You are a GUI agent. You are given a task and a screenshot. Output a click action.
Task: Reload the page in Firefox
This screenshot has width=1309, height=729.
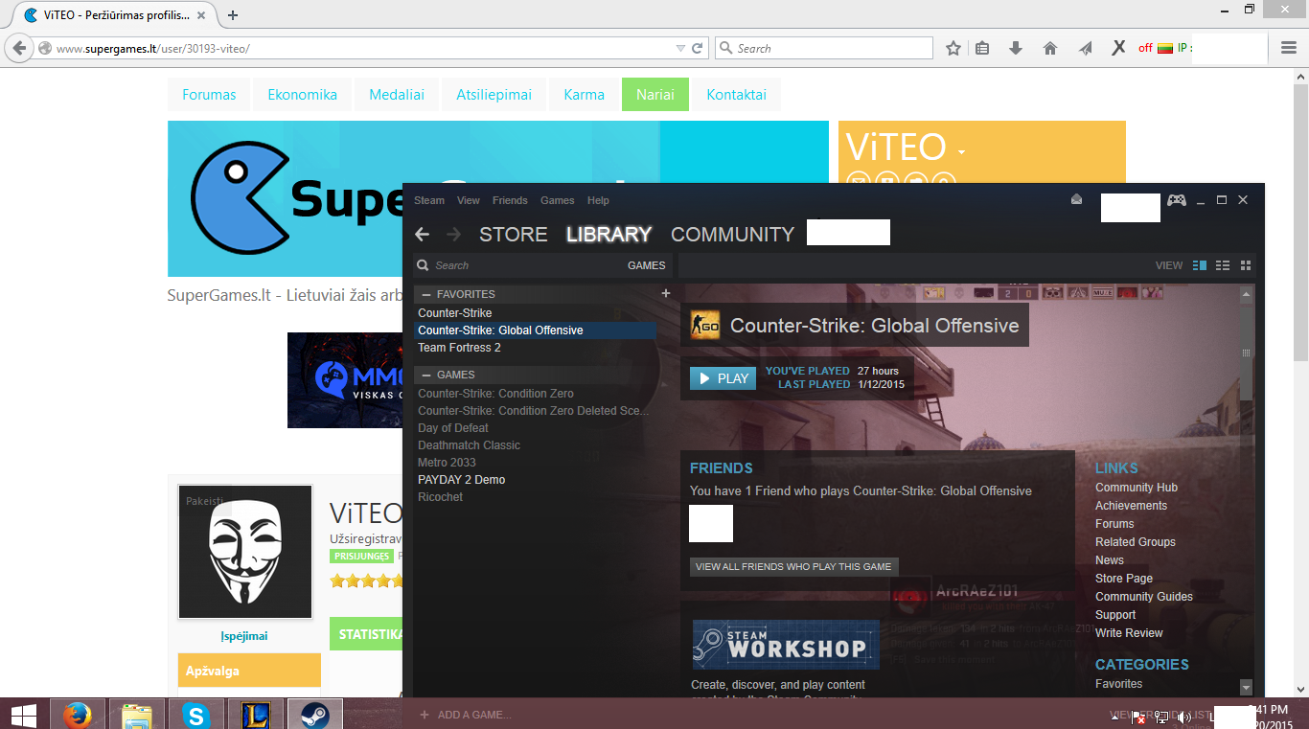[698, 48]
